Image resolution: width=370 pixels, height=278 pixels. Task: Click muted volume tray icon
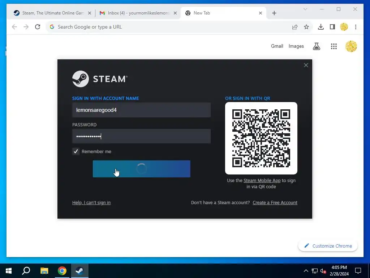(323, 271)
